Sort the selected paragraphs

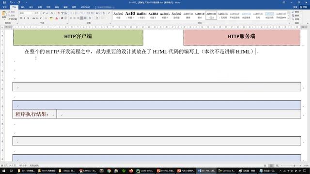(104, 13)
